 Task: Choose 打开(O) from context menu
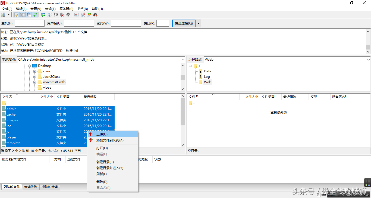(x=113, y=148)
